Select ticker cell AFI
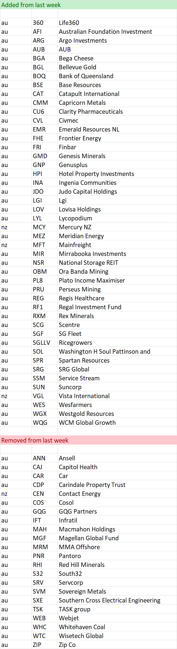The height and width of the screenshot is (649, 177). (45, 31)
